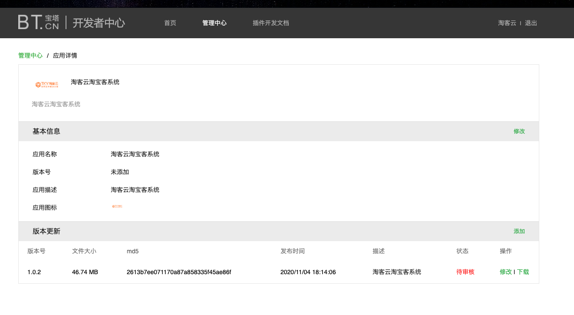574x315 pixels.
Task: Click 添加 in the 版本更新 header
Action: click(519, 231)
